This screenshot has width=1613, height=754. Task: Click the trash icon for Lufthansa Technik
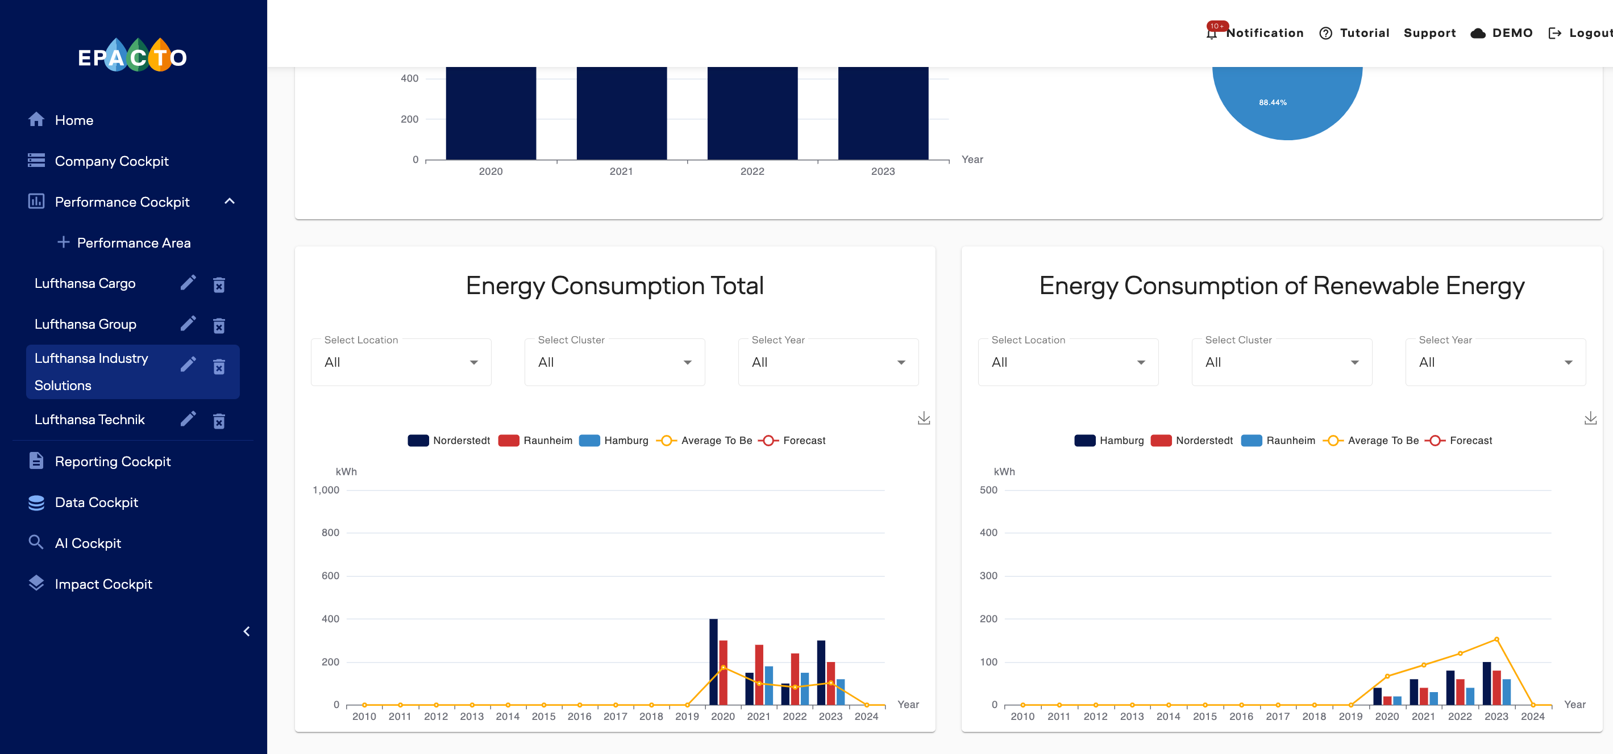click(x=218, y=421)
